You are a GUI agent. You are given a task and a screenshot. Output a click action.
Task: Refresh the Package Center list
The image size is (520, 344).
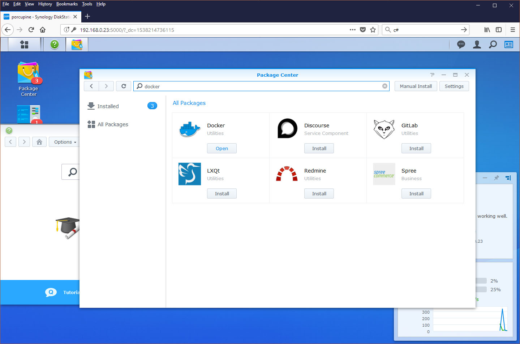124,86
